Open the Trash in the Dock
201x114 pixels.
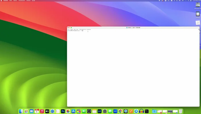pyautogui.click(x=181, y=111)
